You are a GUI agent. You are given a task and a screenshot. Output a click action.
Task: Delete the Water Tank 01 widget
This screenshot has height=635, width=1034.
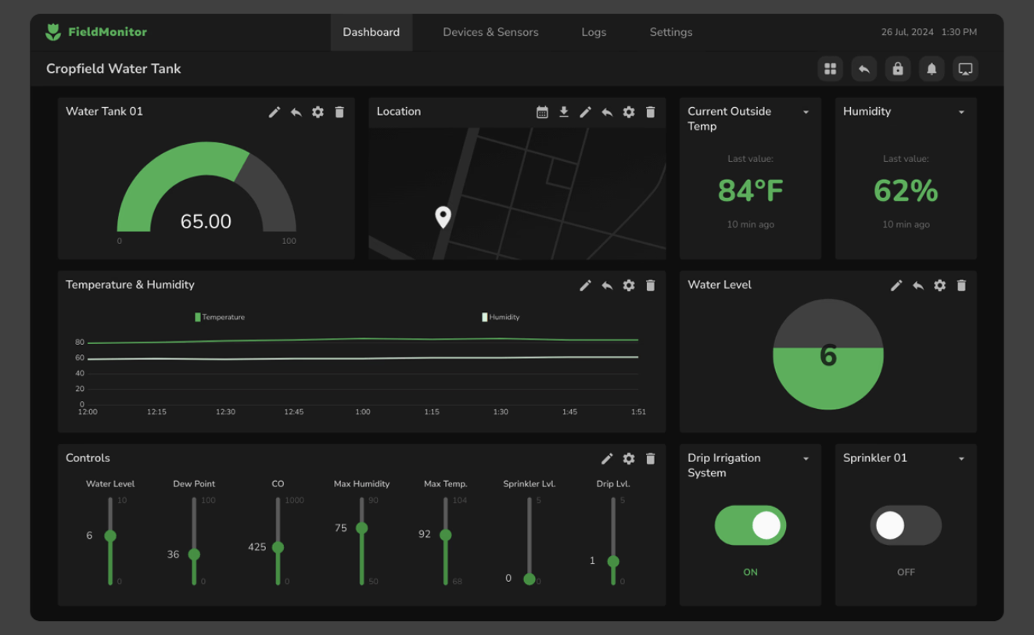tap(339, 112)
